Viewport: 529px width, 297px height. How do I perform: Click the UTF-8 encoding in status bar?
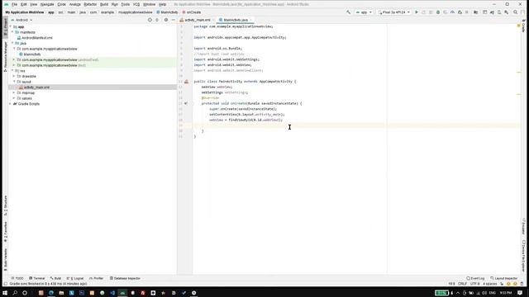point(474,284)
